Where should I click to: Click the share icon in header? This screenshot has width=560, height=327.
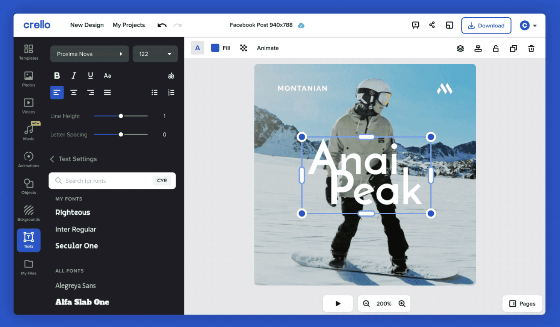(432, 25)
